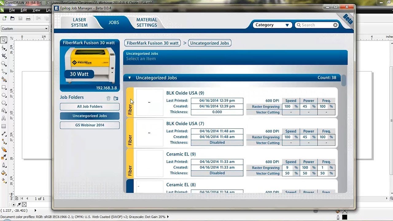The height and width of the screenshot is (221, 393).
Task: Switch to the Laser System tab
Action: (x=79, y=22)
